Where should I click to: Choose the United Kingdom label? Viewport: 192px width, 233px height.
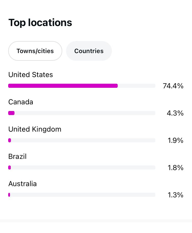coord(35,129)
